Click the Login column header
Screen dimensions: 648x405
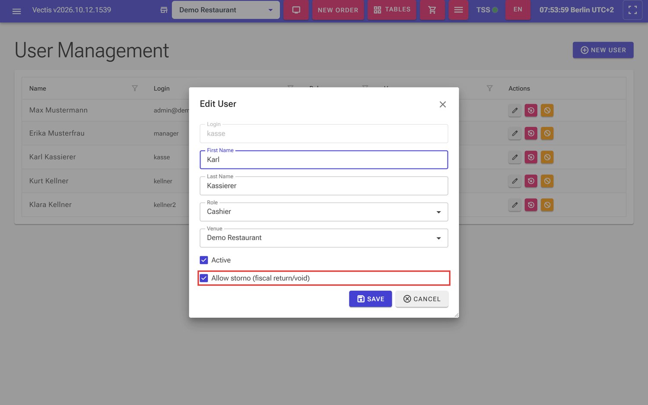point(162,89)
